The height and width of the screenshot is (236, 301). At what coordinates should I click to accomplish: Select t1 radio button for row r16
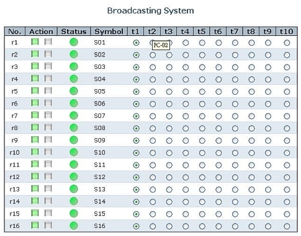pos(136,227)
